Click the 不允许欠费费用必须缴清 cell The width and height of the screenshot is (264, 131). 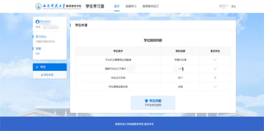118,60
